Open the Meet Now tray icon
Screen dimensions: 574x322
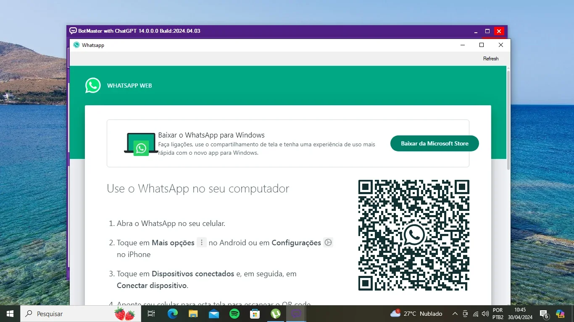(465, 314)
